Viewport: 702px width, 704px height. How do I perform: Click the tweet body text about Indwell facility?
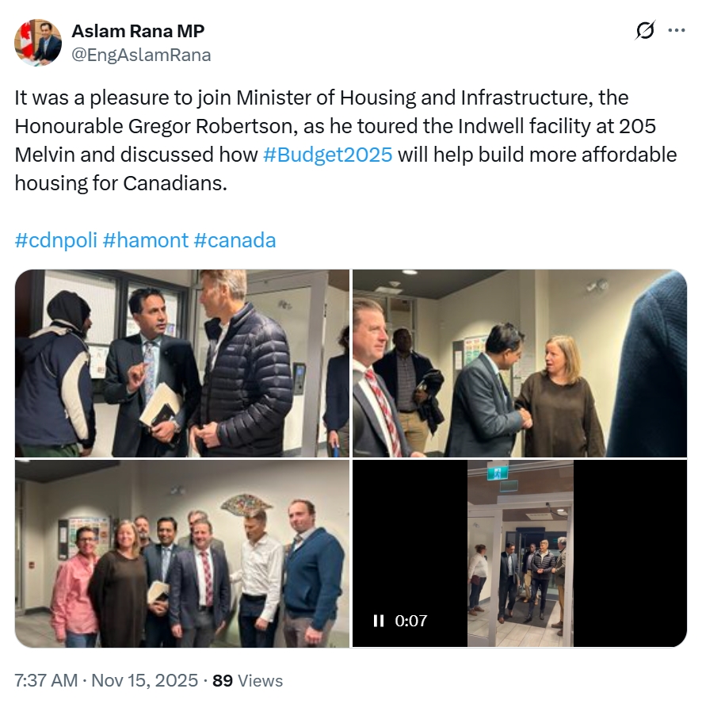point(345,140)
